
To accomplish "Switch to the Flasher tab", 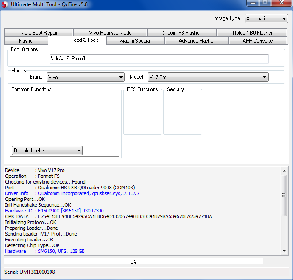I will 26,41.
